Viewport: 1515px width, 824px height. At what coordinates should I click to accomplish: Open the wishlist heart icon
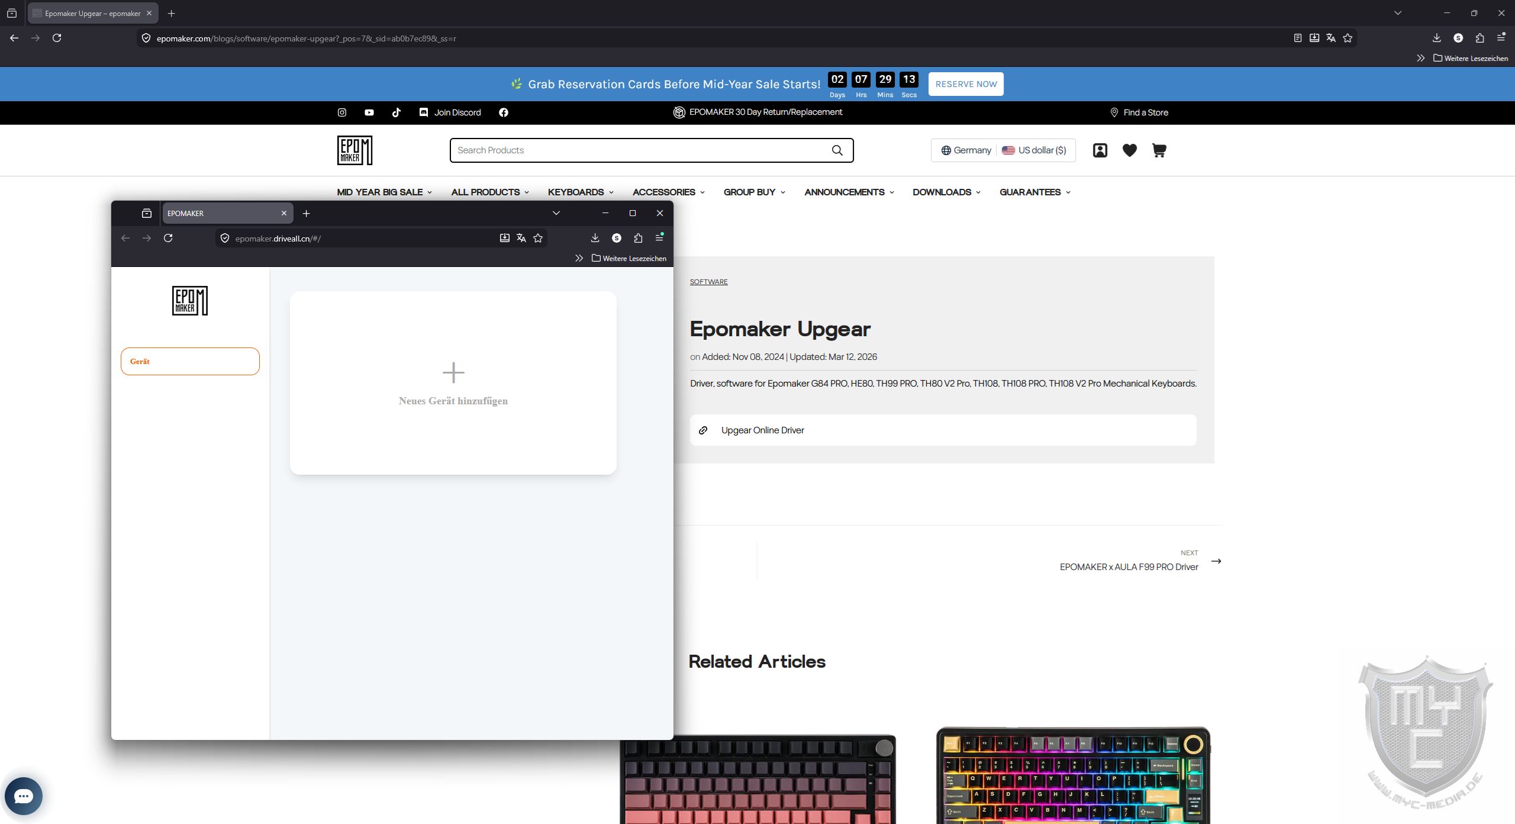[1130, 150]
